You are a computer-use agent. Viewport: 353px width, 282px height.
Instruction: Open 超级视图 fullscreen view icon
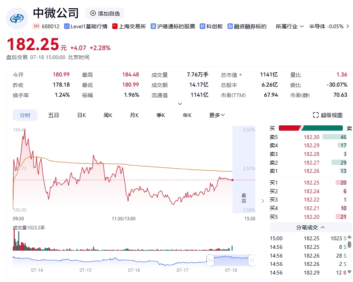click(316, 115)
